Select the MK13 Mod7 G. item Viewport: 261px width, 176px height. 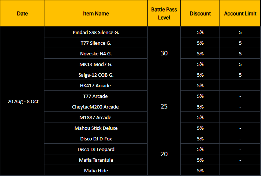96,64
